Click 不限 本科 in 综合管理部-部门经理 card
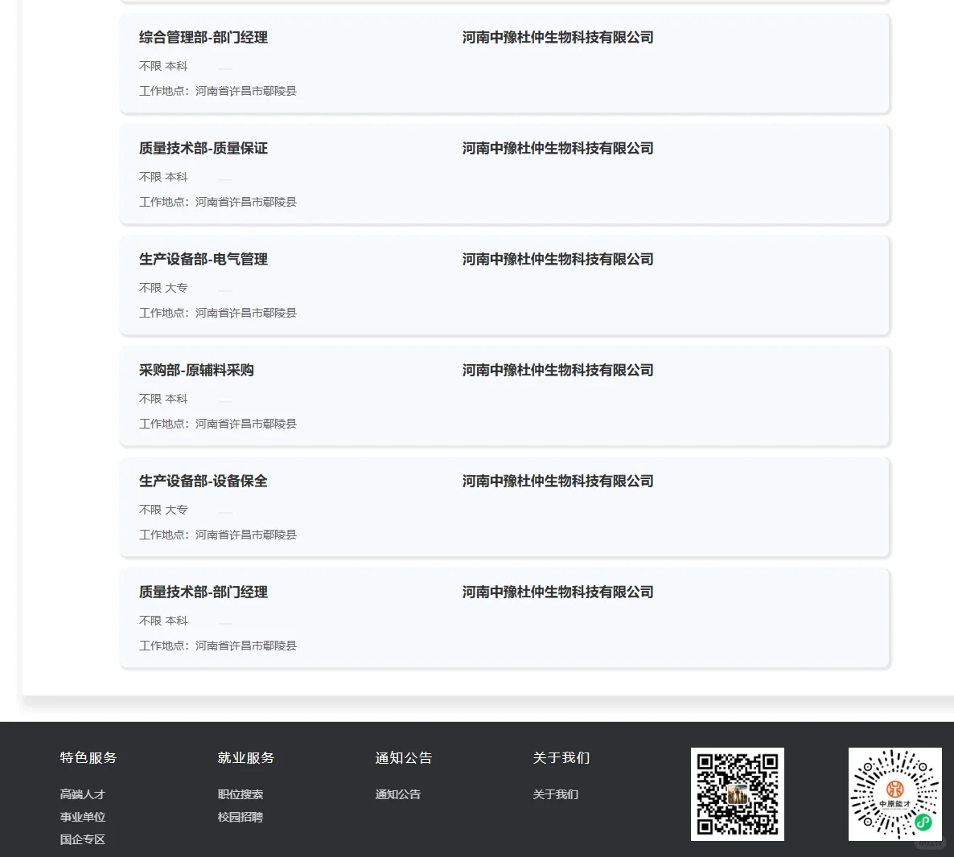The height and width of the screenshot is (857, 954). tap(163, 66)
